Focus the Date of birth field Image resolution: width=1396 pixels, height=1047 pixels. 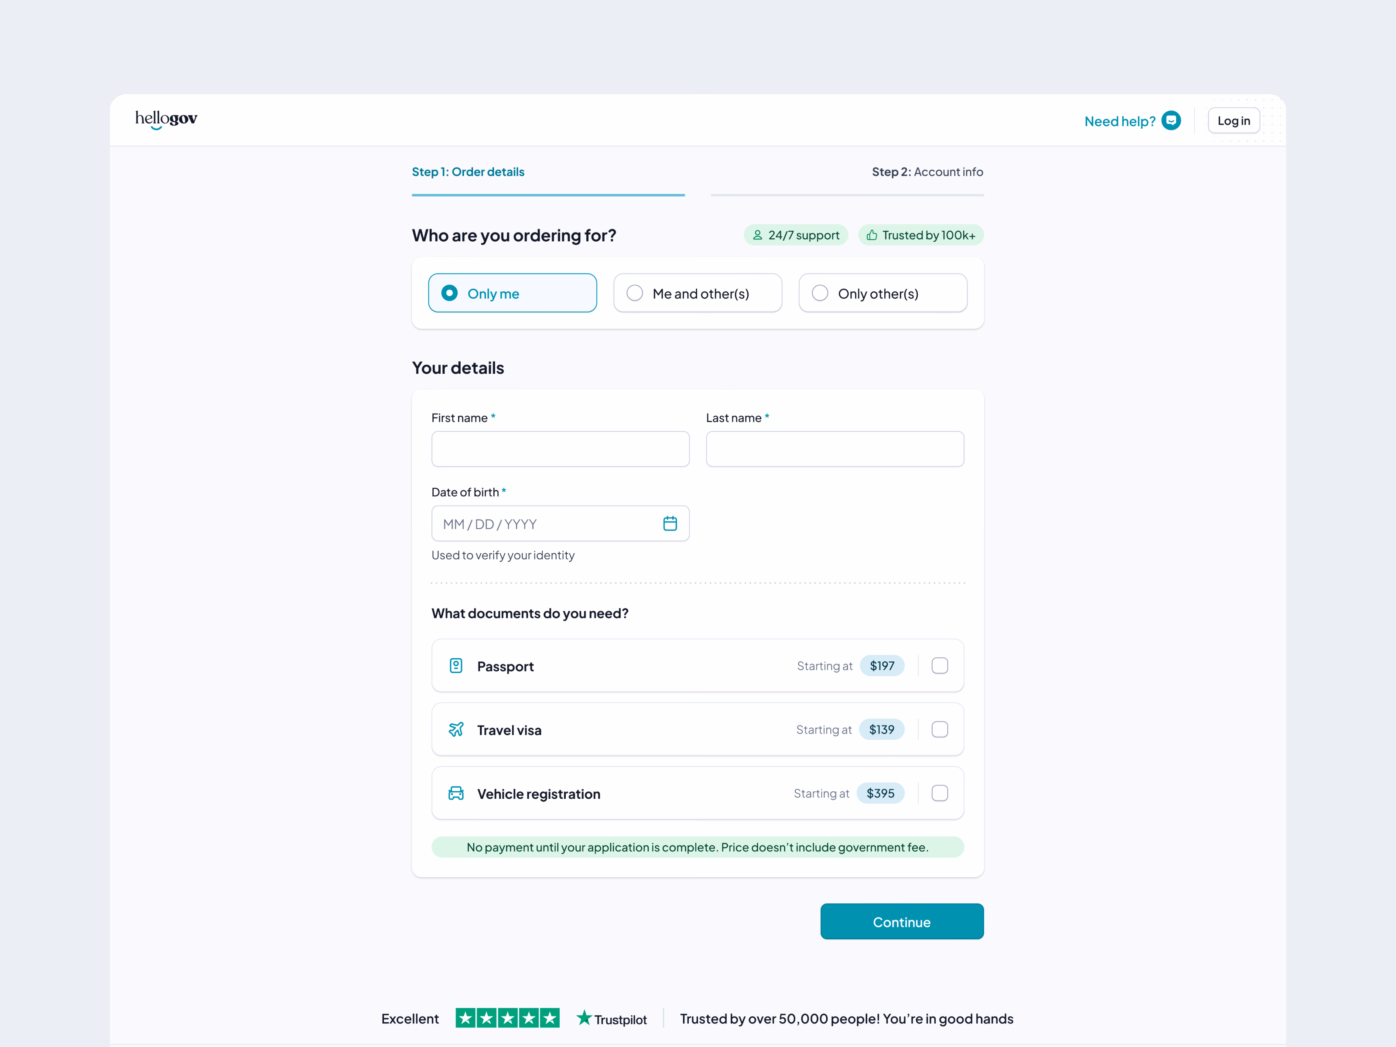(x=561, y=523)
